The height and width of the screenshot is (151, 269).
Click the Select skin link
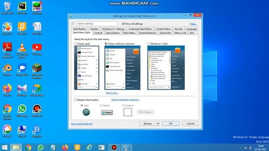[x=112, y=93]
